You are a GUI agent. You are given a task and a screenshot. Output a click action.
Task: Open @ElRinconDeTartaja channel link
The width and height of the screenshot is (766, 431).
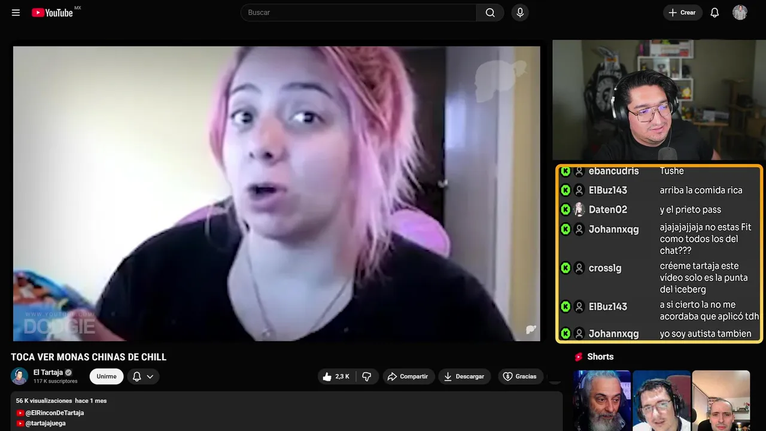point(54,413)
